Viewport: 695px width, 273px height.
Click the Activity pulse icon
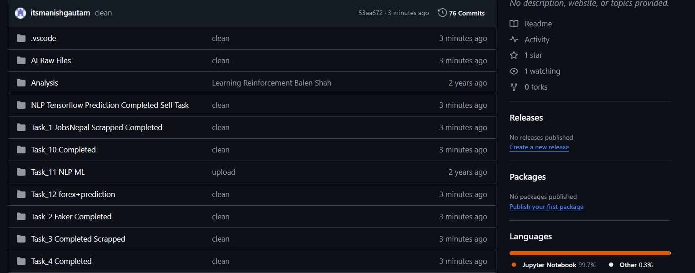(x=514, y=40)
